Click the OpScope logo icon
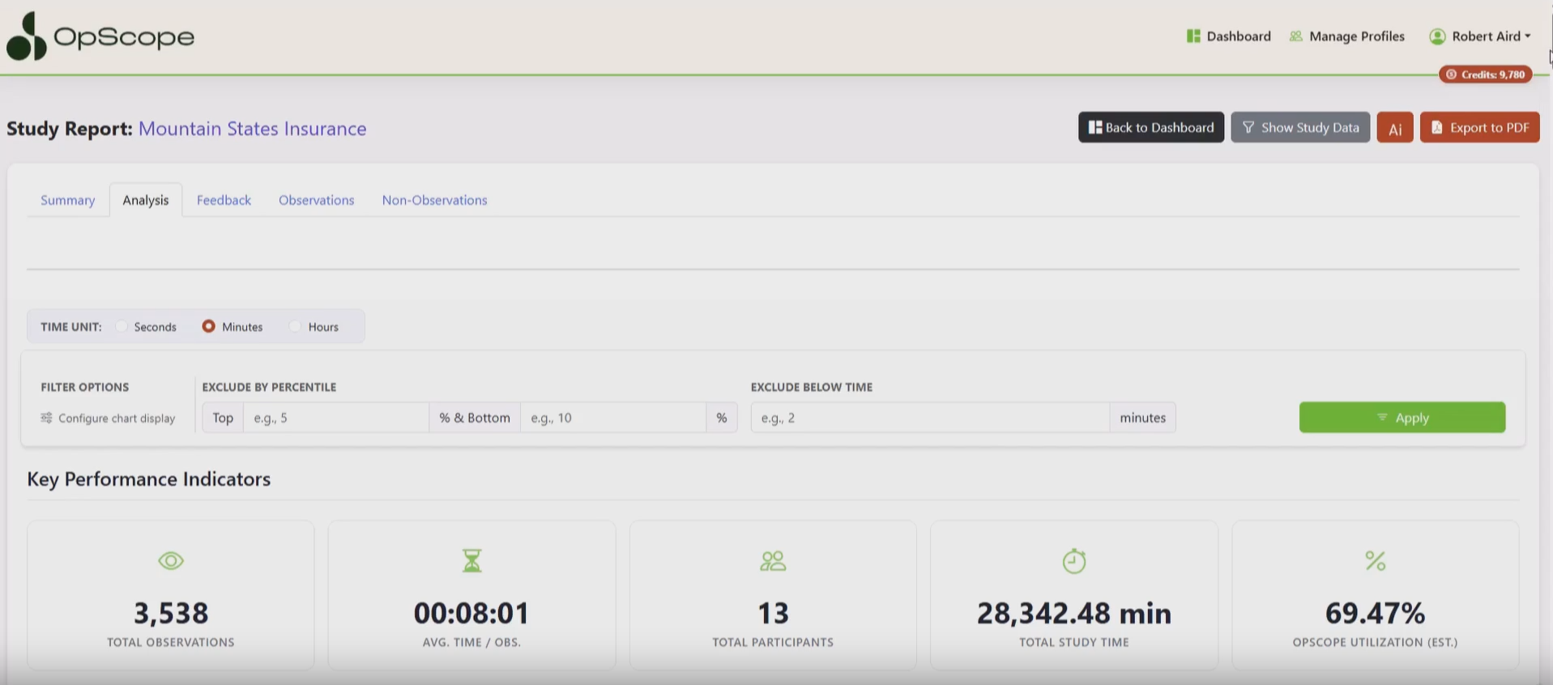Viewport: 1553px width, 685px height. 26,36
